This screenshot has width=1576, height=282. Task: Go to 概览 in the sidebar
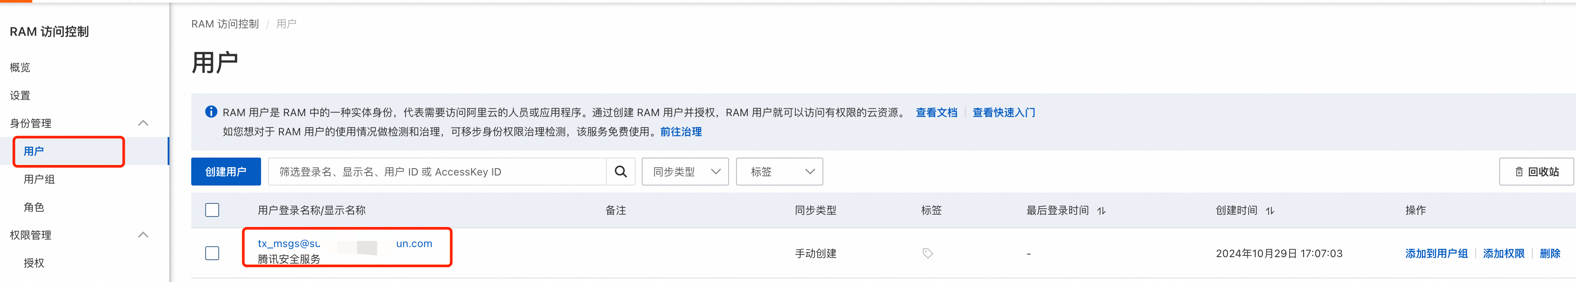[x=20, y=67]
